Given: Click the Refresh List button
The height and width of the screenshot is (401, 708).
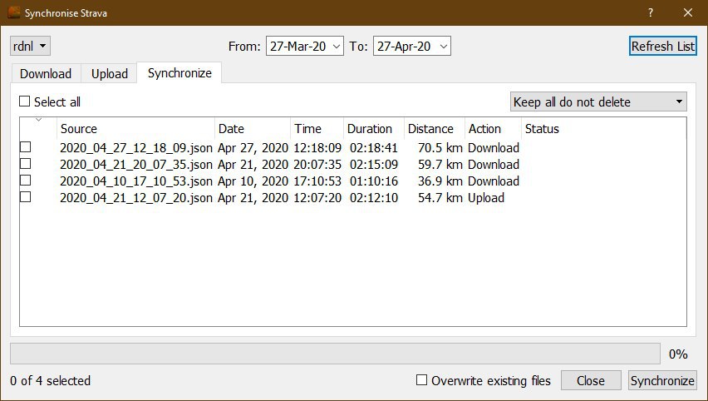Looking at the screenshot, I should [x=663, y=46].
